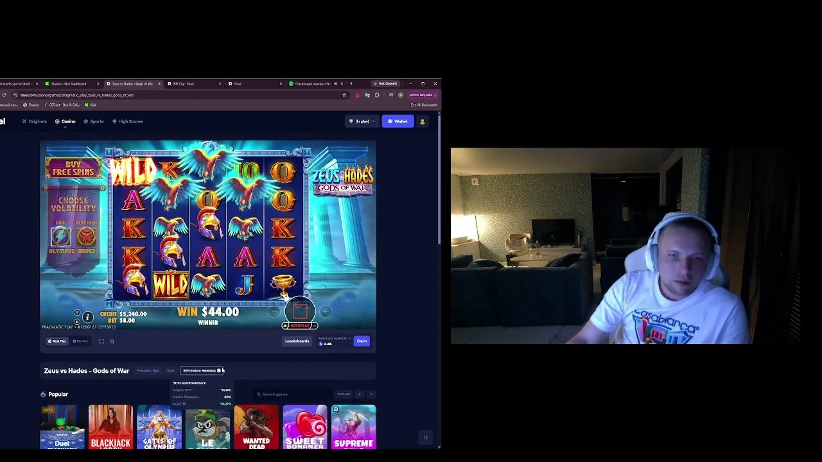Screen dimensions: 822x462
Task: Start Autoplay on the slot
Action: tap(300, 326)
